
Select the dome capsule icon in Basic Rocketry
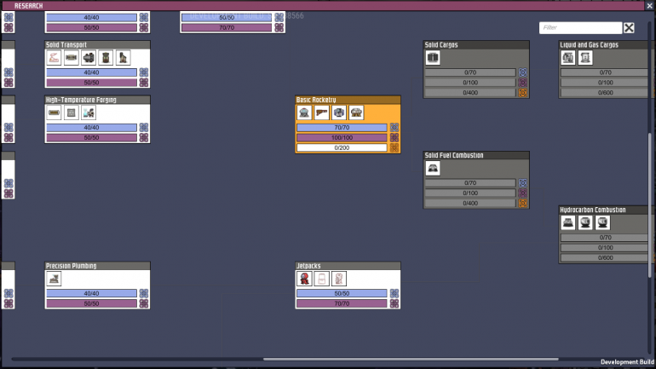coord(304,112)
